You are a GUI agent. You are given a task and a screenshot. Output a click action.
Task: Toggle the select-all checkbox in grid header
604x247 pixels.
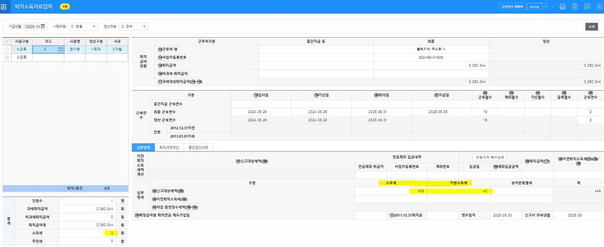[x=6, y=42]
